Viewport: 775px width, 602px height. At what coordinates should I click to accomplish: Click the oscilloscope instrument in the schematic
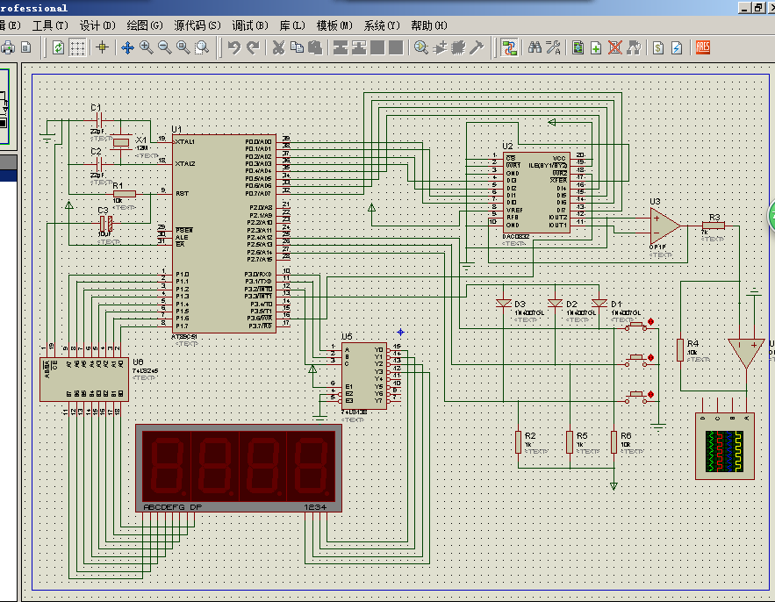click(x=725, y=446)
